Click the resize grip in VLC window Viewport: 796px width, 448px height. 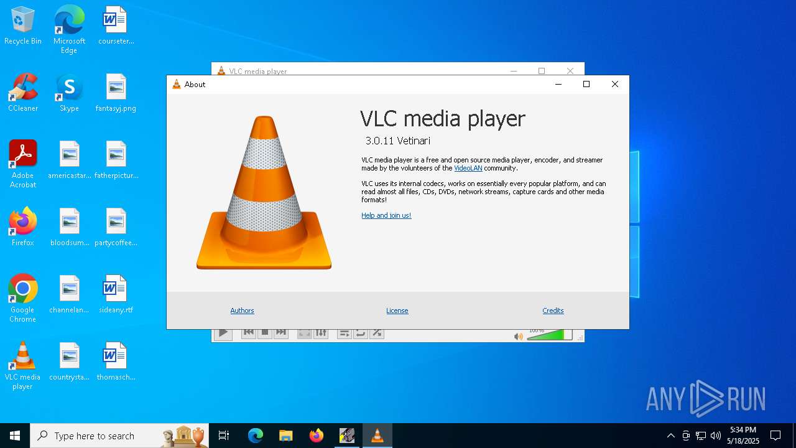[x=581, y=338]
